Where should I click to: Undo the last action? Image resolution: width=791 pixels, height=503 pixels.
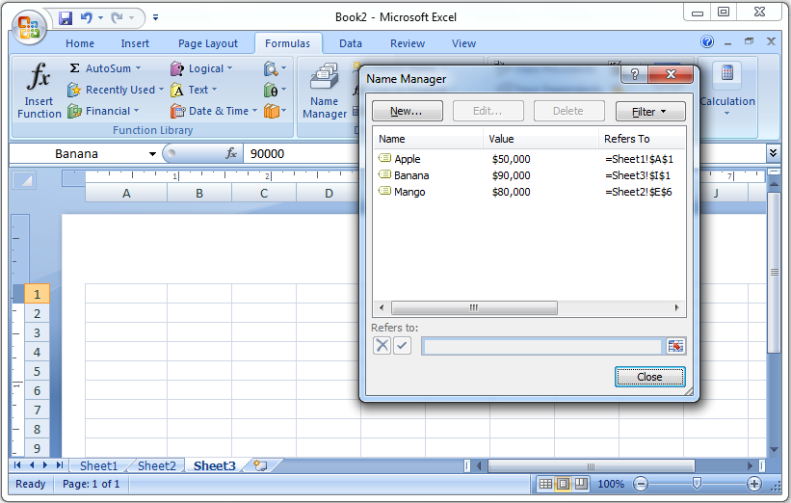point(87,18)
